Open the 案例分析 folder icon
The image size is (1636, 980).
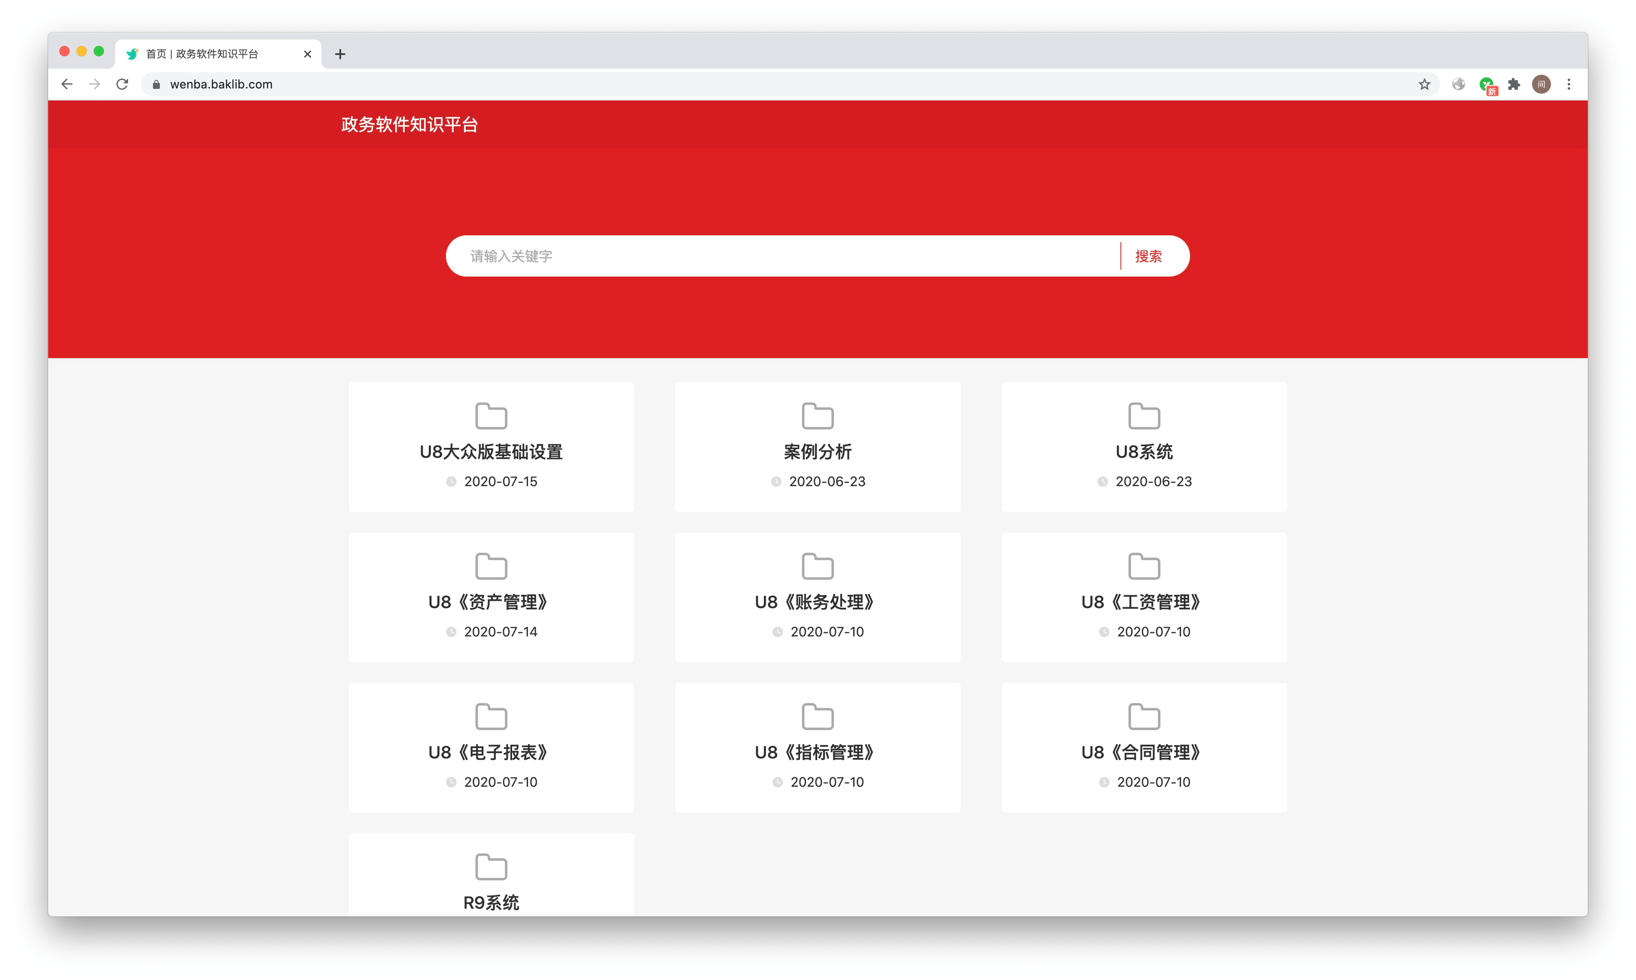coord(817,416)
